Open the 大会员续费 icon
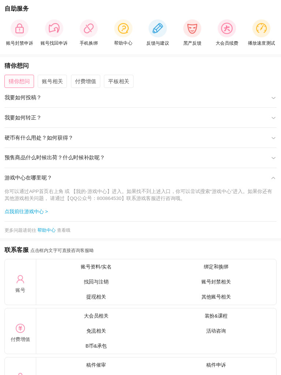The width and height of the screenshot is (281, 375). click(227, 29)
